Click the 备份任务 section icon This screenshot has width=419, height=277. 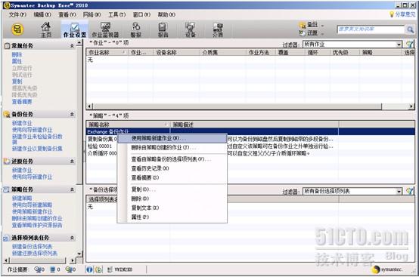coord(7,115)
